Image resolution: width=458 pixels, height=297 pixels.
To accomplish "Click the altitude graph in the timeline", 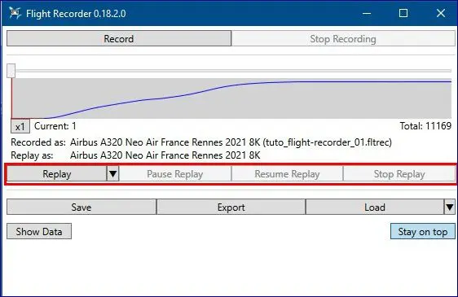I will (x=231, y=98).
